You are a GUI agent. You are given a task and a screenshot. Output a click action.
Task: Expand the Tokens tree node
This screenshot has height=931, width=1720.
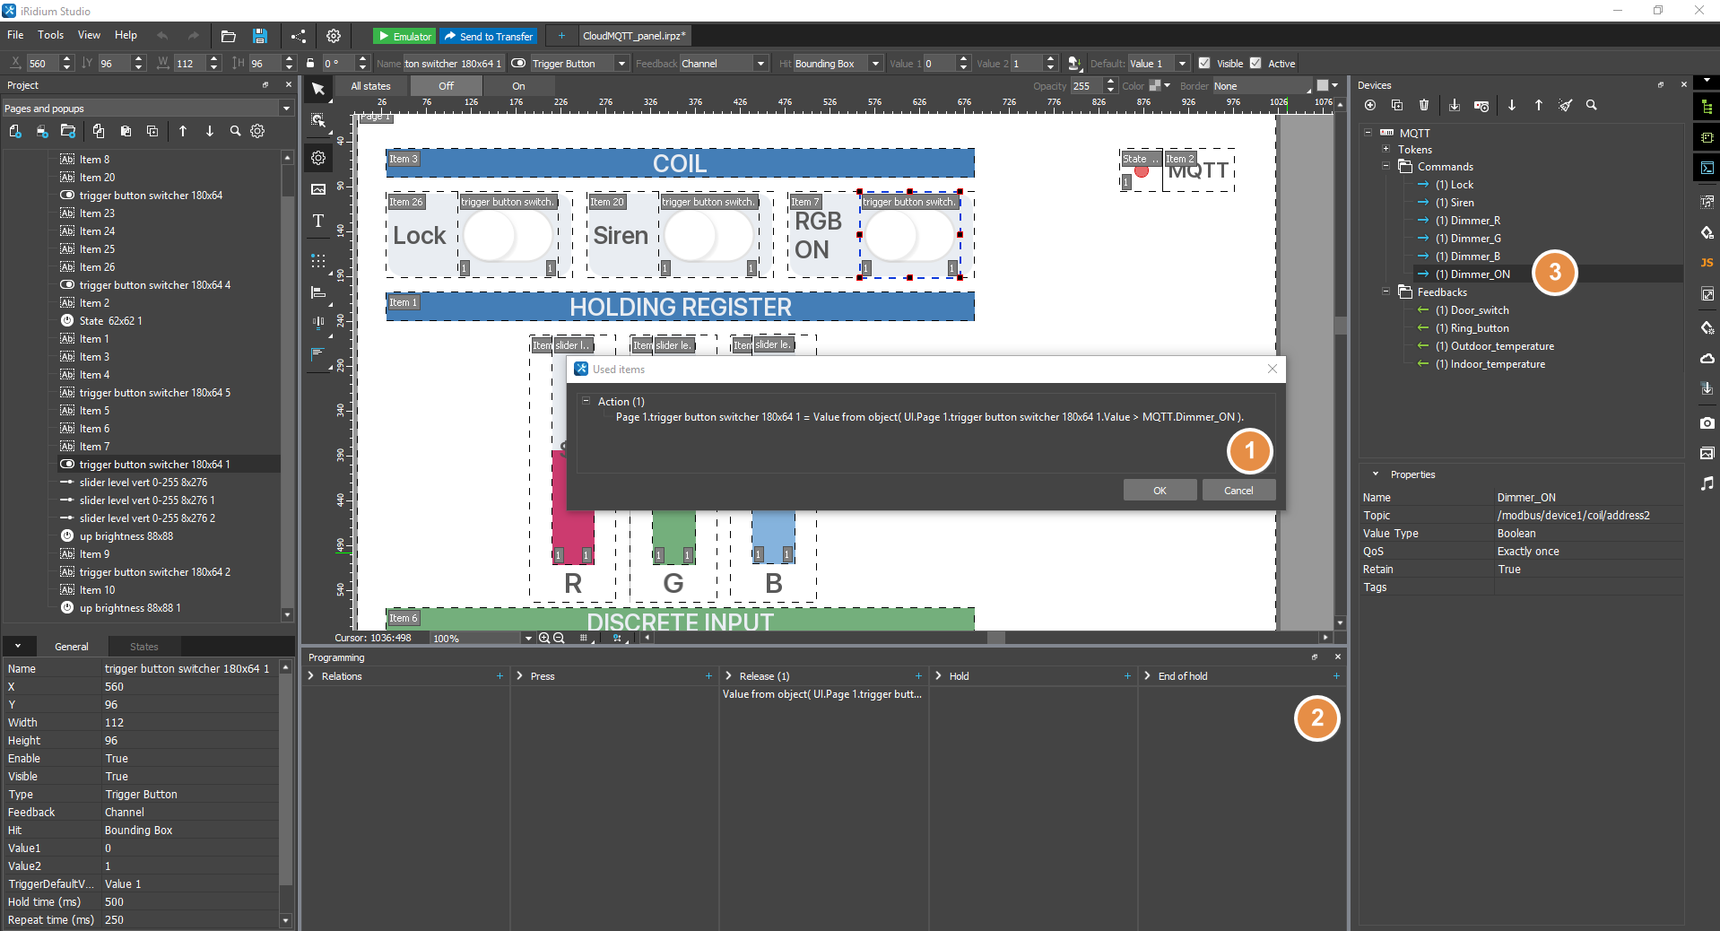[x=1386, y=150]
